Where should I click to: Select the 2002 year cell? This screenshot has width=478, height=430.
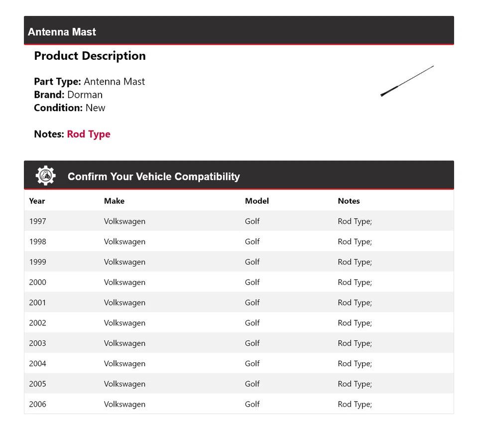click(x=37, y=323)
